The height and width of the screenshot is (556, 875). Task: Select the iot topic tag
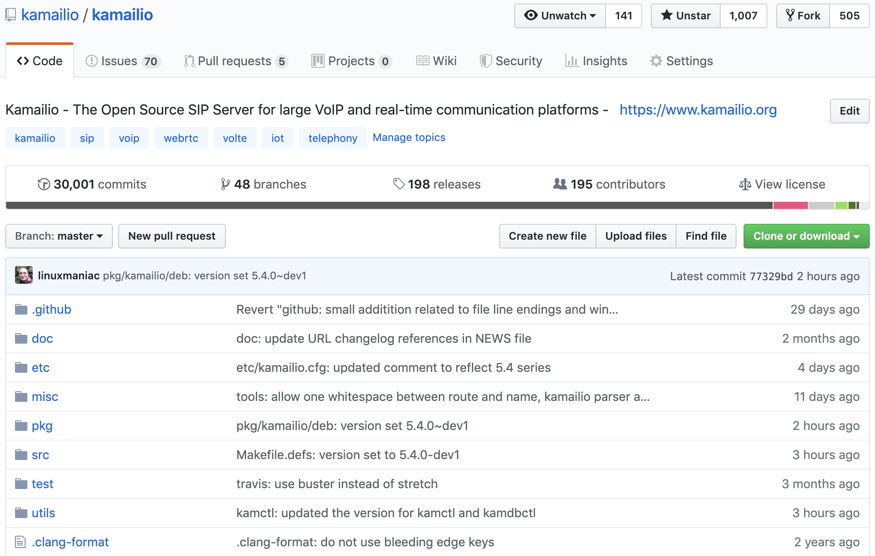(x=277, y=138)
